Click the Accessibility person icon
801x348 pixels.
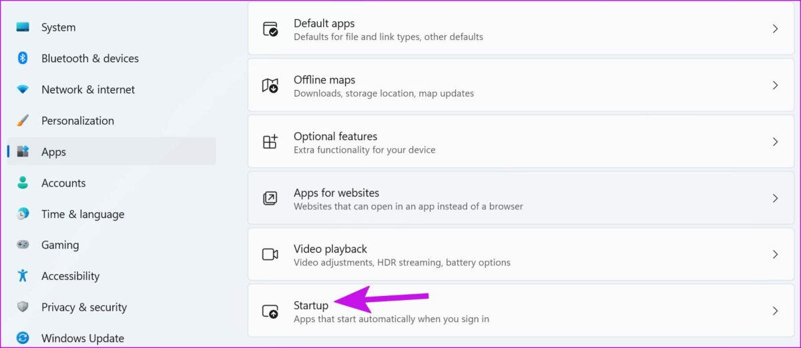(x=23, y=275)
